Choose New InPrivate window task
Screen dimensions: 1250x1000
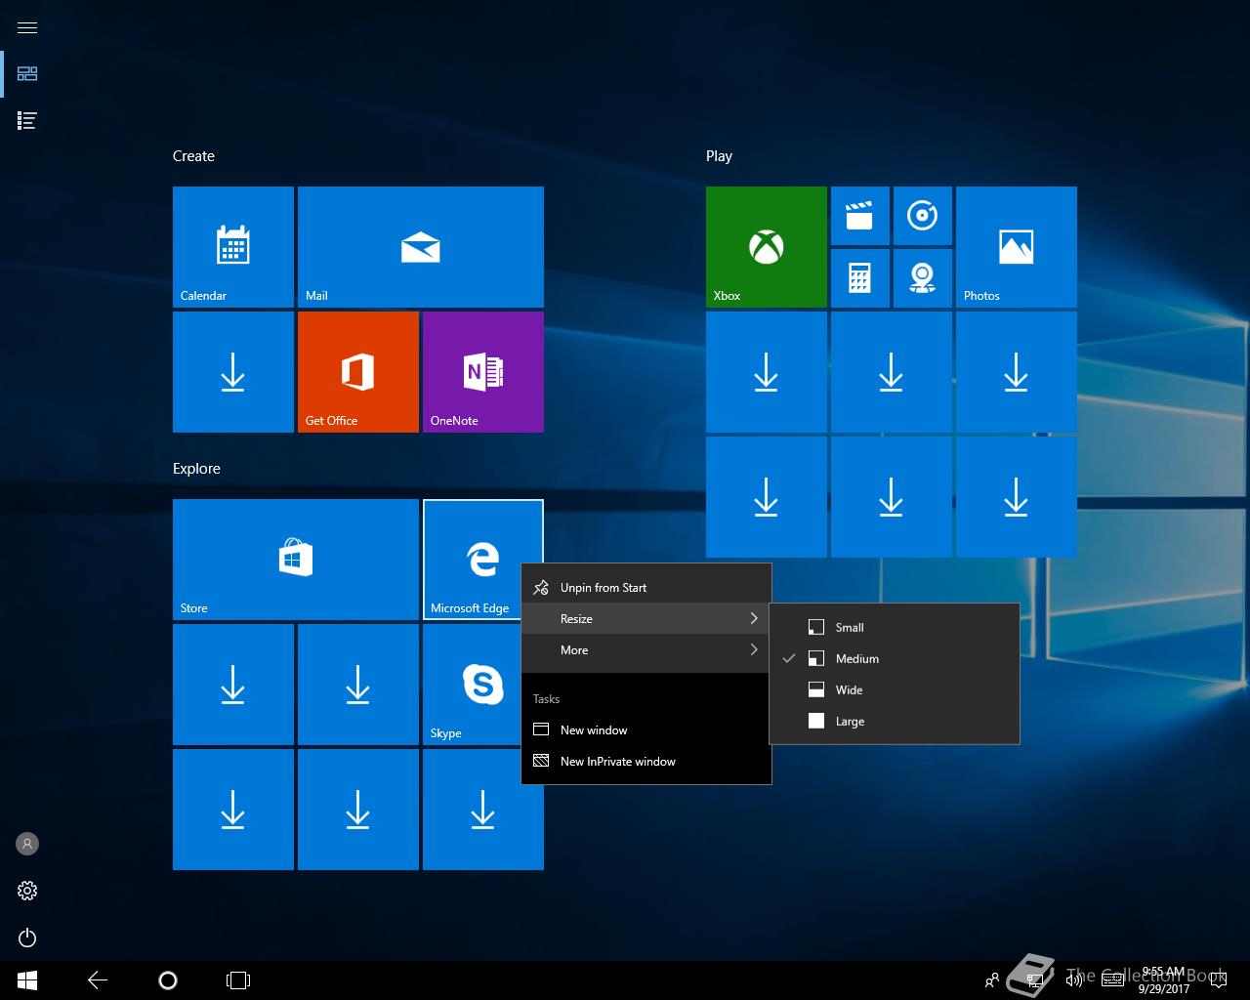(x=646, y=762)
